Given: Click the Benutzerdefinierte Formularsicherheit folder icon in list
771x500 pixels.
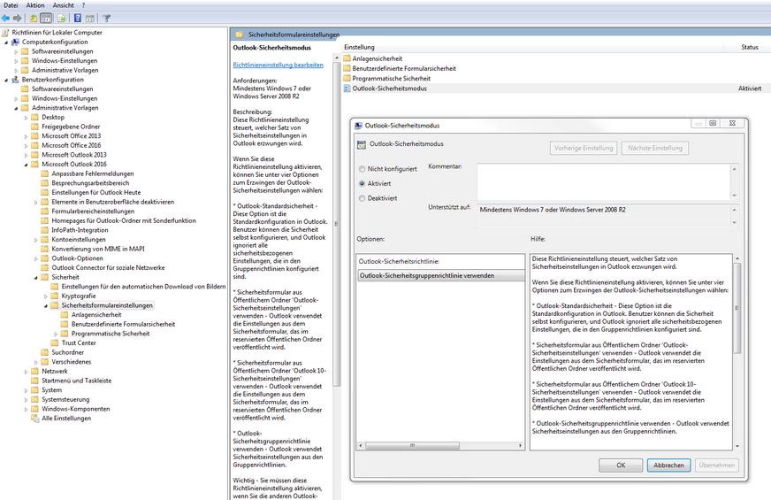Looking at the screenshot, I should coord(347,68).
